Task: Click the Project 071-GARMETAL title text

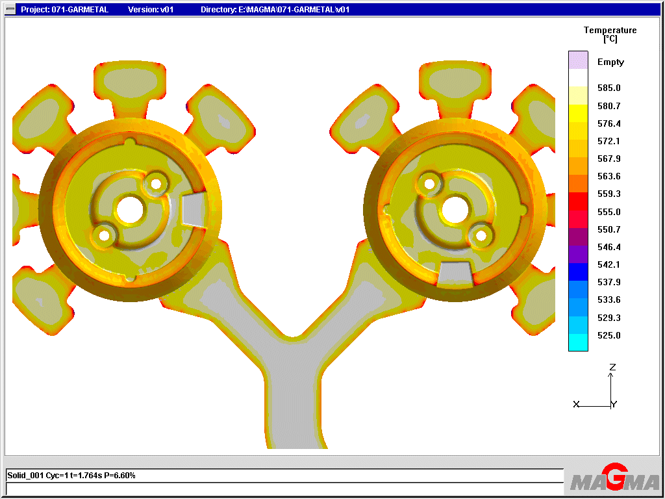Action: [65, 9]
